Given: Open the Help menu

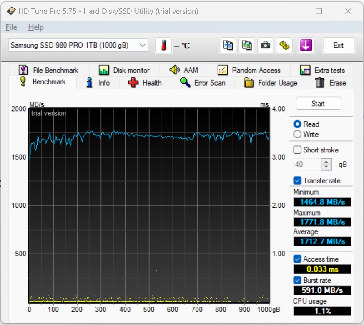Looking at the screenshot, I should [x=36, y=27].
